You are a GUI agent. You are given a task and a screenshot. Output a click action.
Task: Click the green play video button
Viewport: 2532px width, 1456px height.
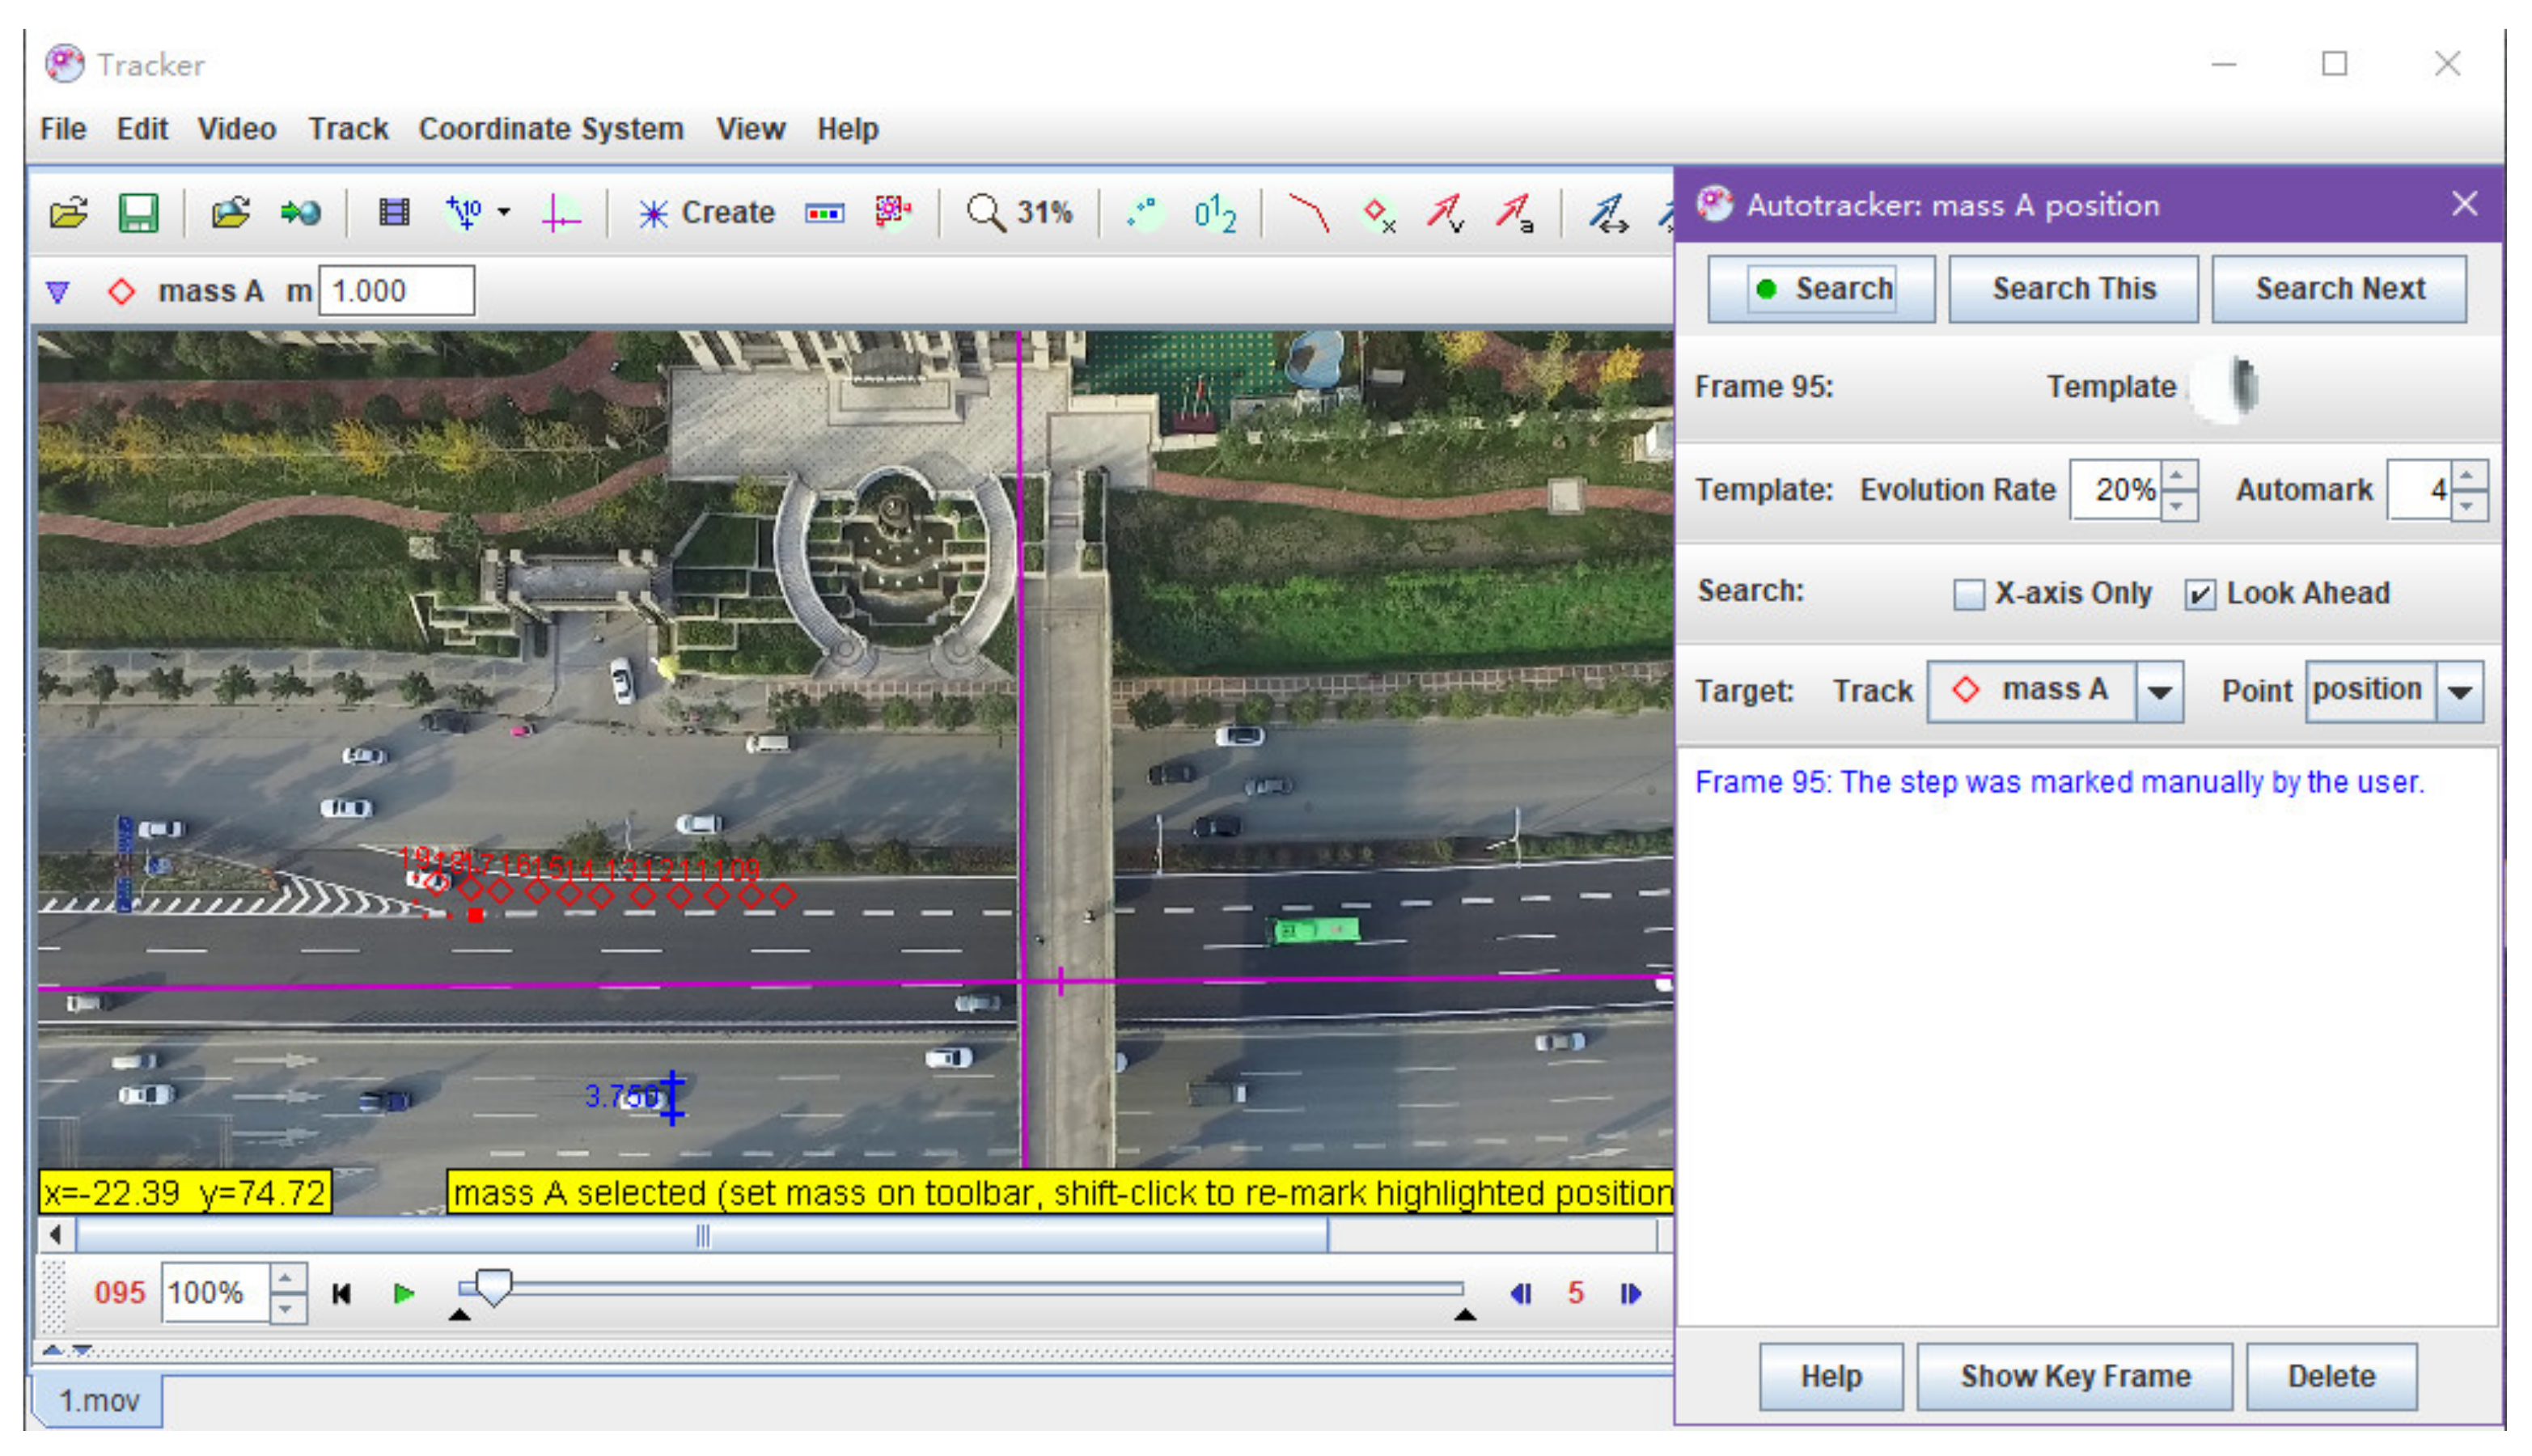tap(403, 1294)
